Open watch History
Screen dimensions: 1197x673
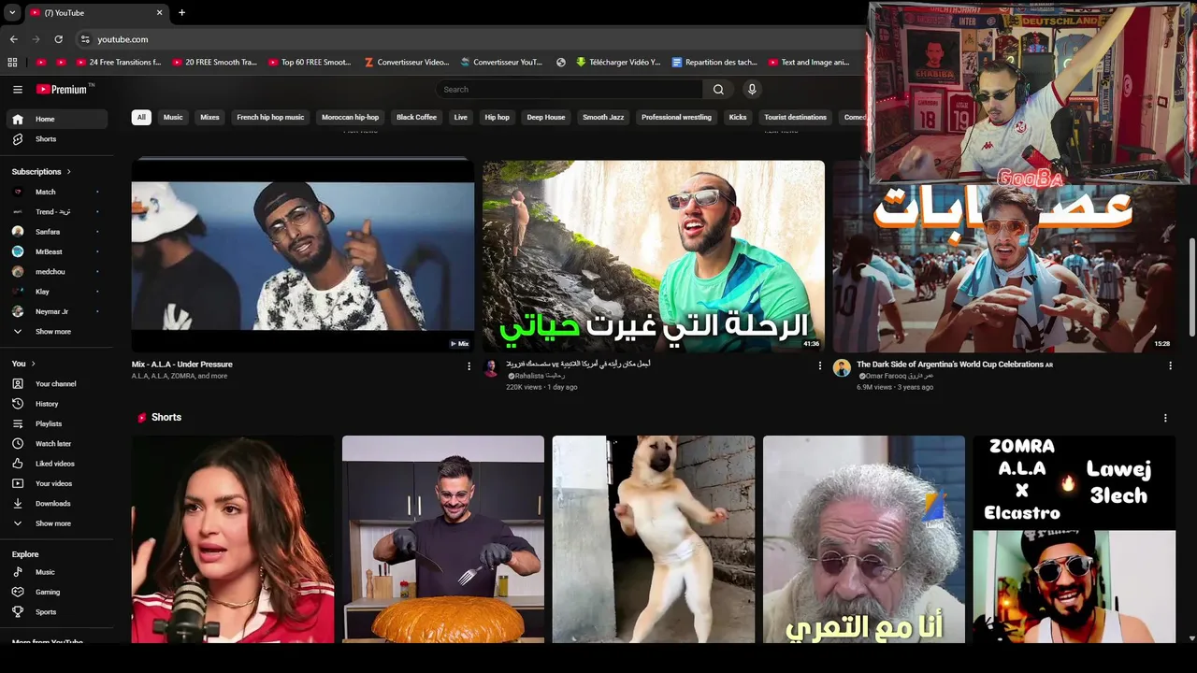point(57,404)
